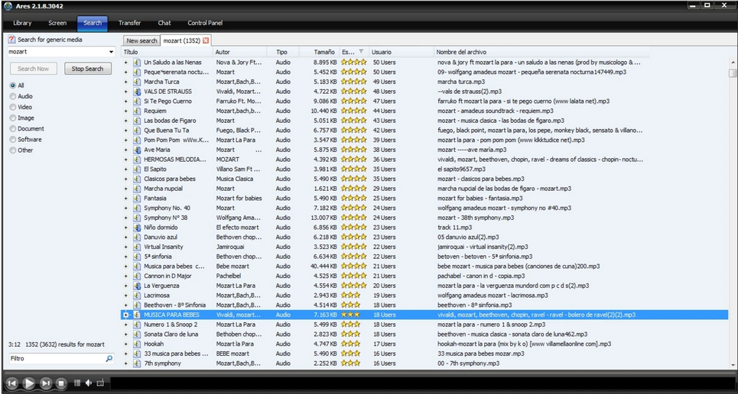Click into the Filtro input field

(57, 358)
